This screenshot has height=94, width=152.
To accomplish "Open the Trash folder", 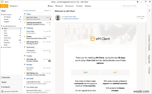I will tap(5, 33).
